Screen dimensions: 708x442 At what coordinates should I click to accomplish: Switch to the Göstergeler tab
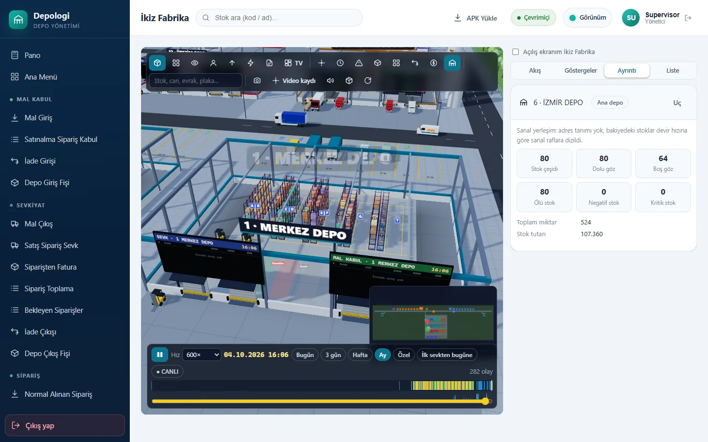coord(581,70)
